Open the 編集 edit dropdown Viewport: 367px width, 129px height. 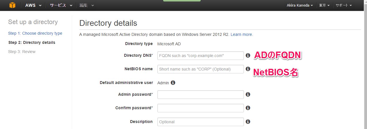[x=86, y=5]
